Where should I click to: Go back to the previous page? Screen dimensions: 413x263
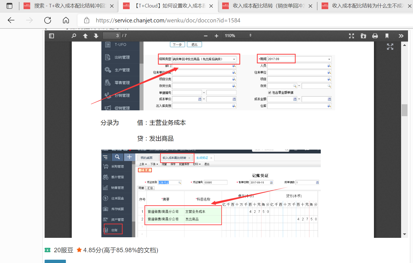pos(11,20)
